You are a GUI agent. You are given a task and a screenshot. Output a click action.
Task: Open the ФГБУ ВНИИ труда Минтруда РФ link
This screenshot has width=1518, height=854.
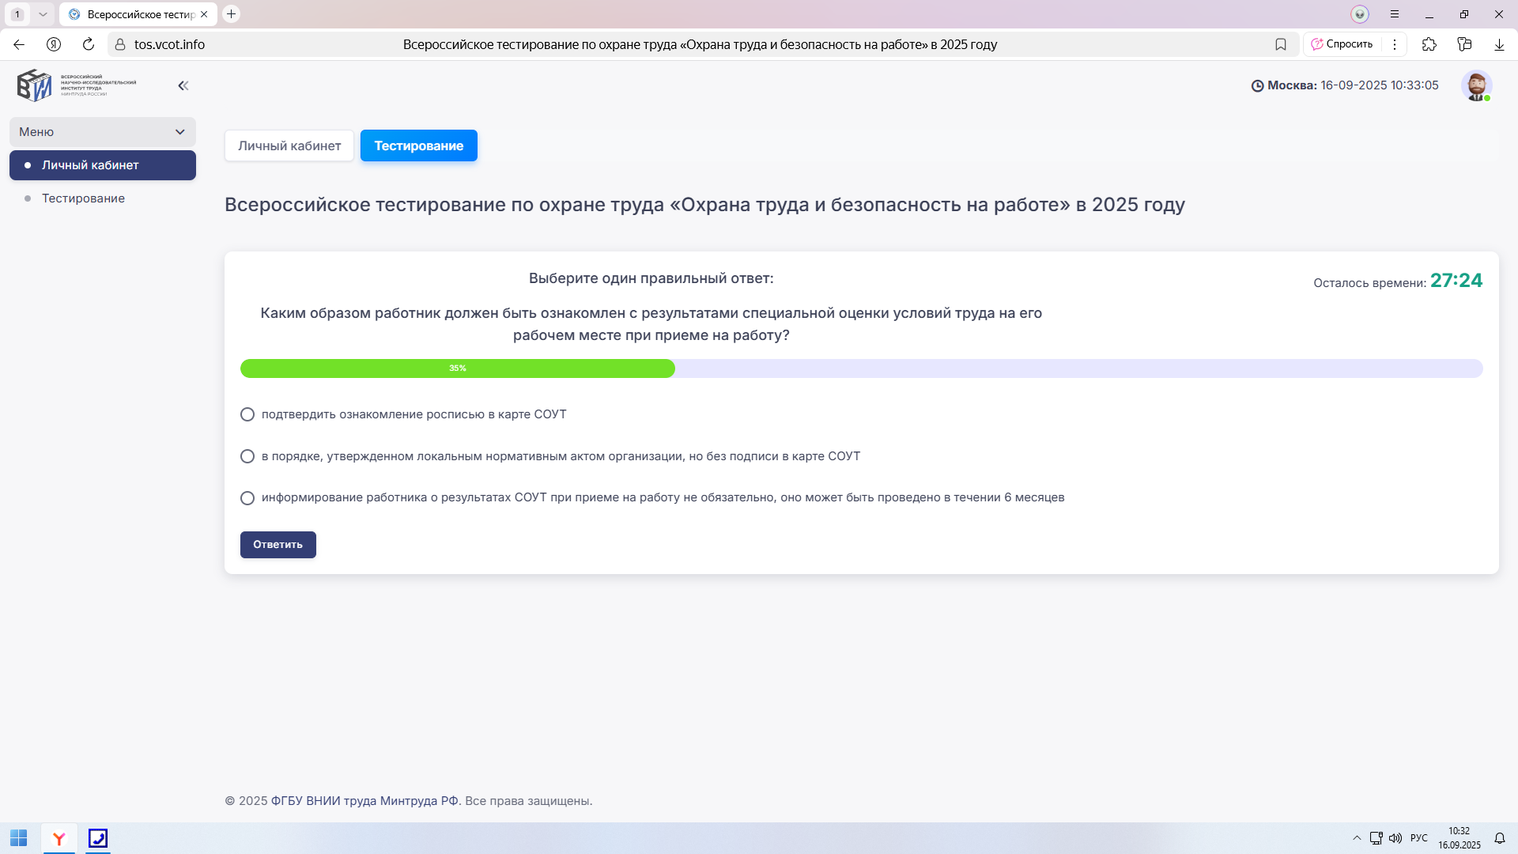tap(364, 800)
